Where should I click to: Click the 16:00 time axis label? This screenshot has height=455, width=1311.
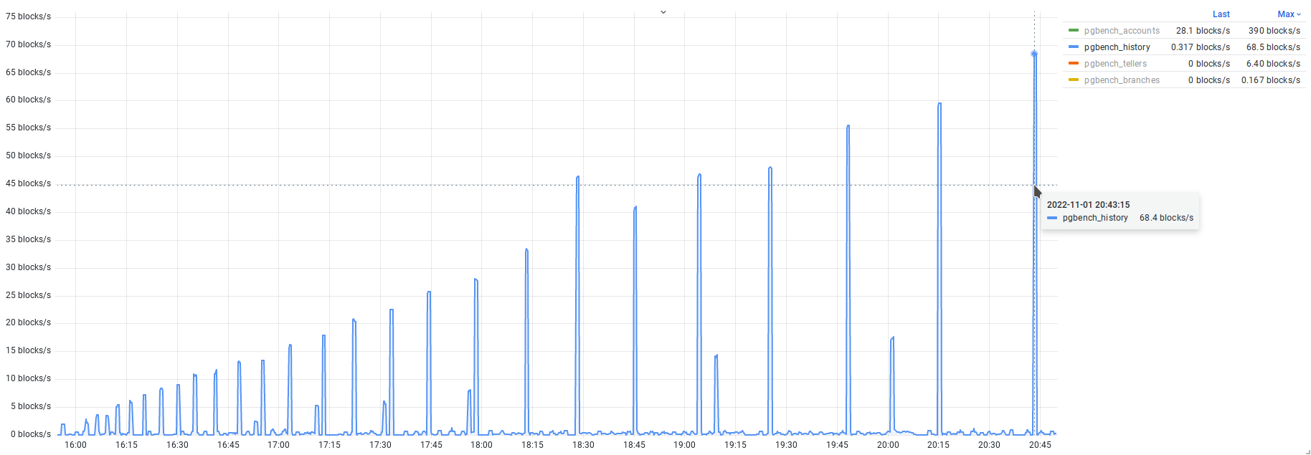coord(75,445)
